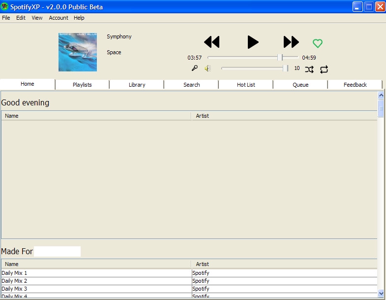Close the SpotifyXP window
Screen dimensions: 386x300
pos(380,7)
